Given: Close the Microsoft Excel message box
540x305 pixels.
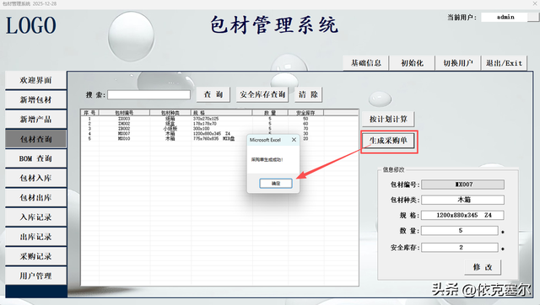Looking at the screenshot, I should pyautogui.click(x=294, y=140).
